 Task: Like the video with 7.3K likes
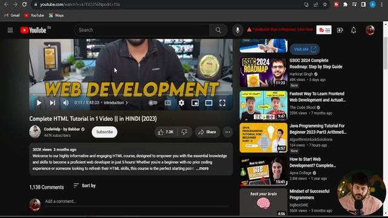(x=166, y=132)
